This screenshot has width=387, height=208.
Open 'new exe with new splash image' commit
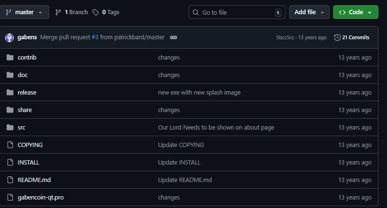point(199,93)
